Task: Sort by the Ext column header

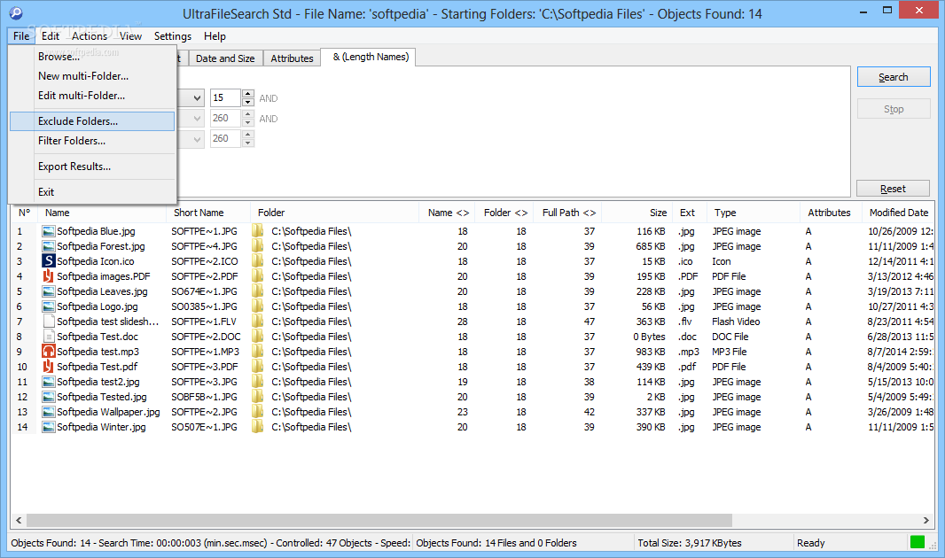Action: 690,213
